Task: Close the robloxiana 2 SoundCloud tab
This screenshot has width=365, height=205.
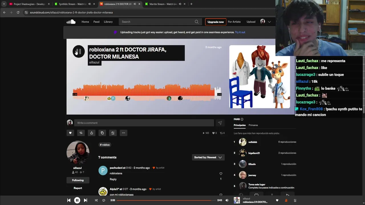Action: coord(139,4)
